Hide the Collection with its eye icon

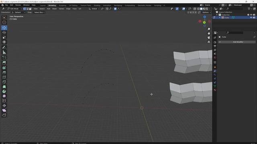pos(251,15)
